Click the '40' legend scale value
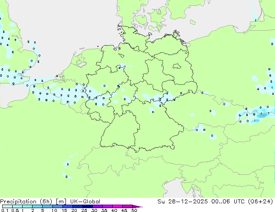275x212 pixels. 114,210
